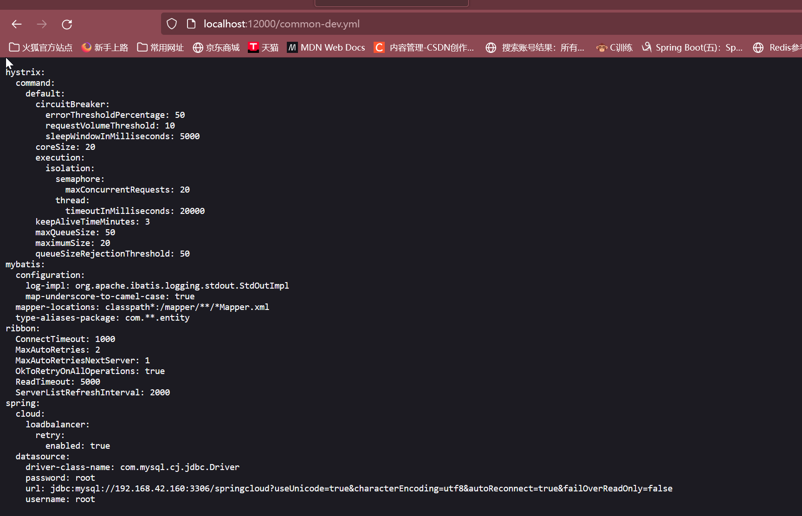Click the 'map-underscore-to-camel-case: true' line
The height and width of the screenshot is (516, 802).
click(110, 297)
